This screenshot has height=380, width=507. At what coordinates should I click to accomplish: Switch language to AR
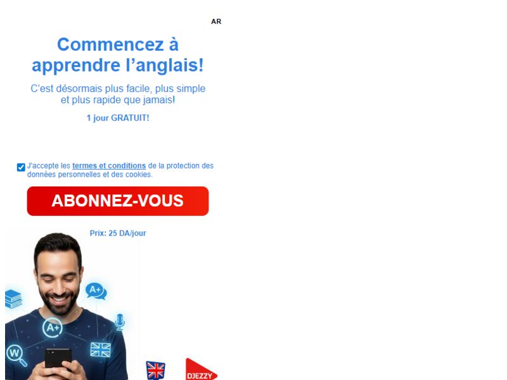tap(216, 22)
